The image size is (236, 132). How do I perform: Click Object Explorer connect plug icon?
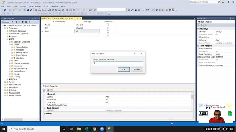13,22
